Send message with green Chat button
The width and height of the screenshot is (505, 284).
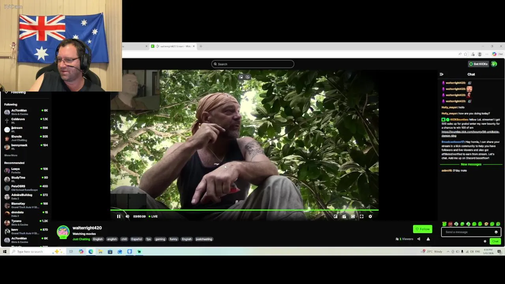495,241
